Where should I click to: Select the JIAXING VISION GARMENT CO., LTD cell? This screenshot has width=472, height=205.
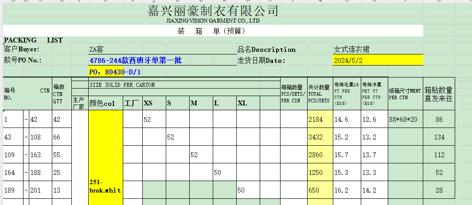pyautogui.click(x=213, y=21)
